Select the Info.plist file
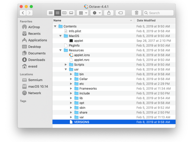 click(x=75, y=31)
